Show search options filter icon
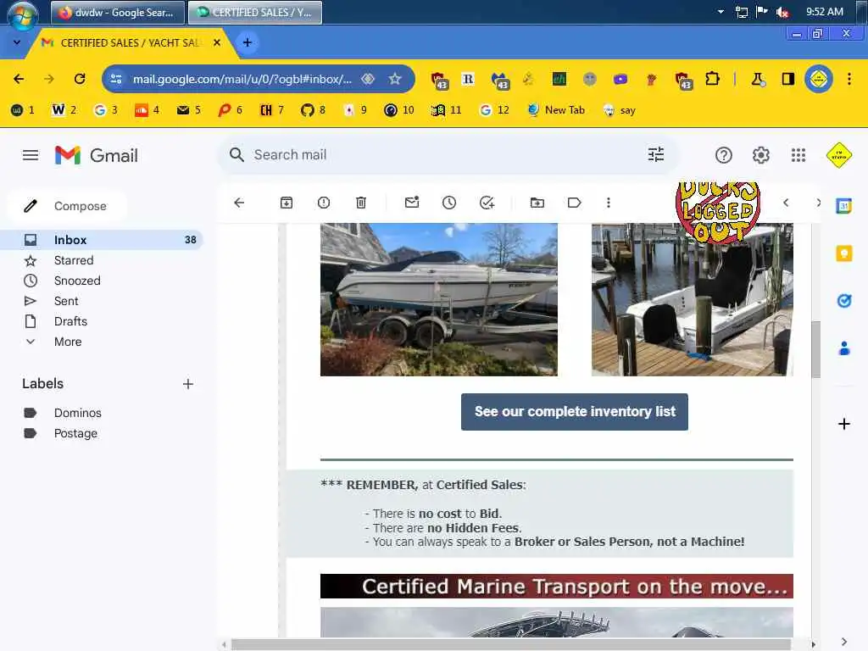 coord(656,154)
